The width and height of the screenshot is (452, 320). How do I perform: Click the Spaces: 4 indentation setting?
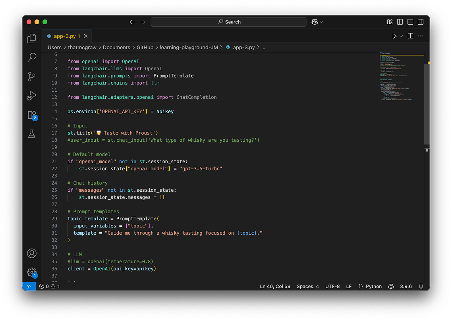307,286
